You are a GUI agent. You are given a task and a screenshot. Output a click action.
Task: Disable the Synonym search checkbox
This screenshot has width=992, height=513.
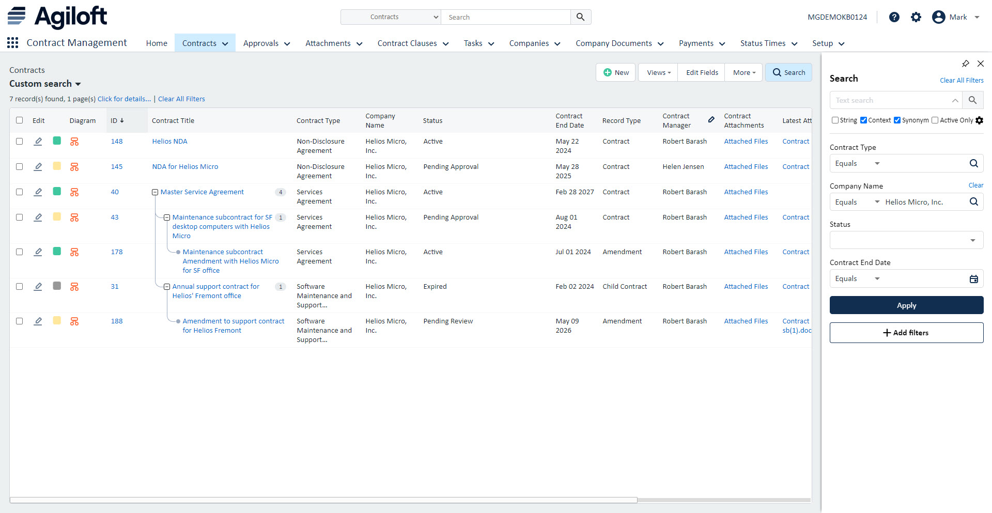(x=897, y=120)
